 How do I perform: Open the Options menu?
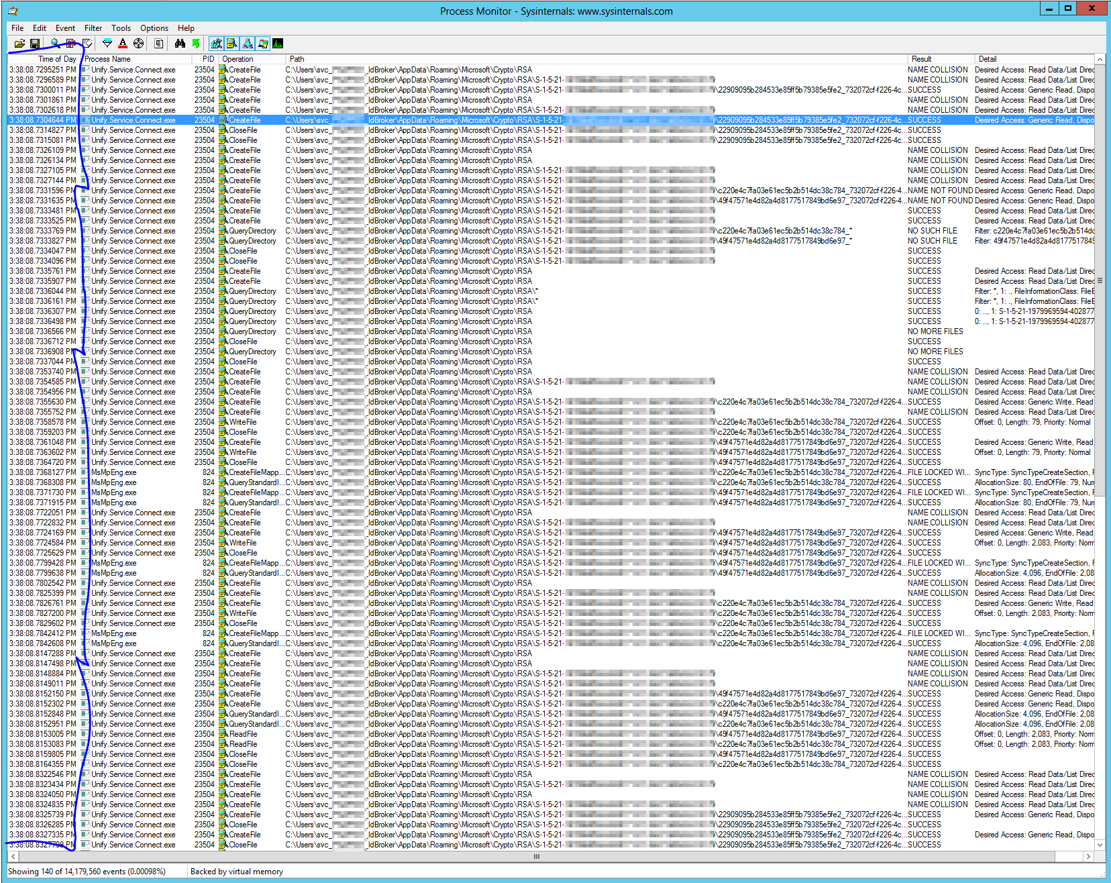[x=154, y=28]
